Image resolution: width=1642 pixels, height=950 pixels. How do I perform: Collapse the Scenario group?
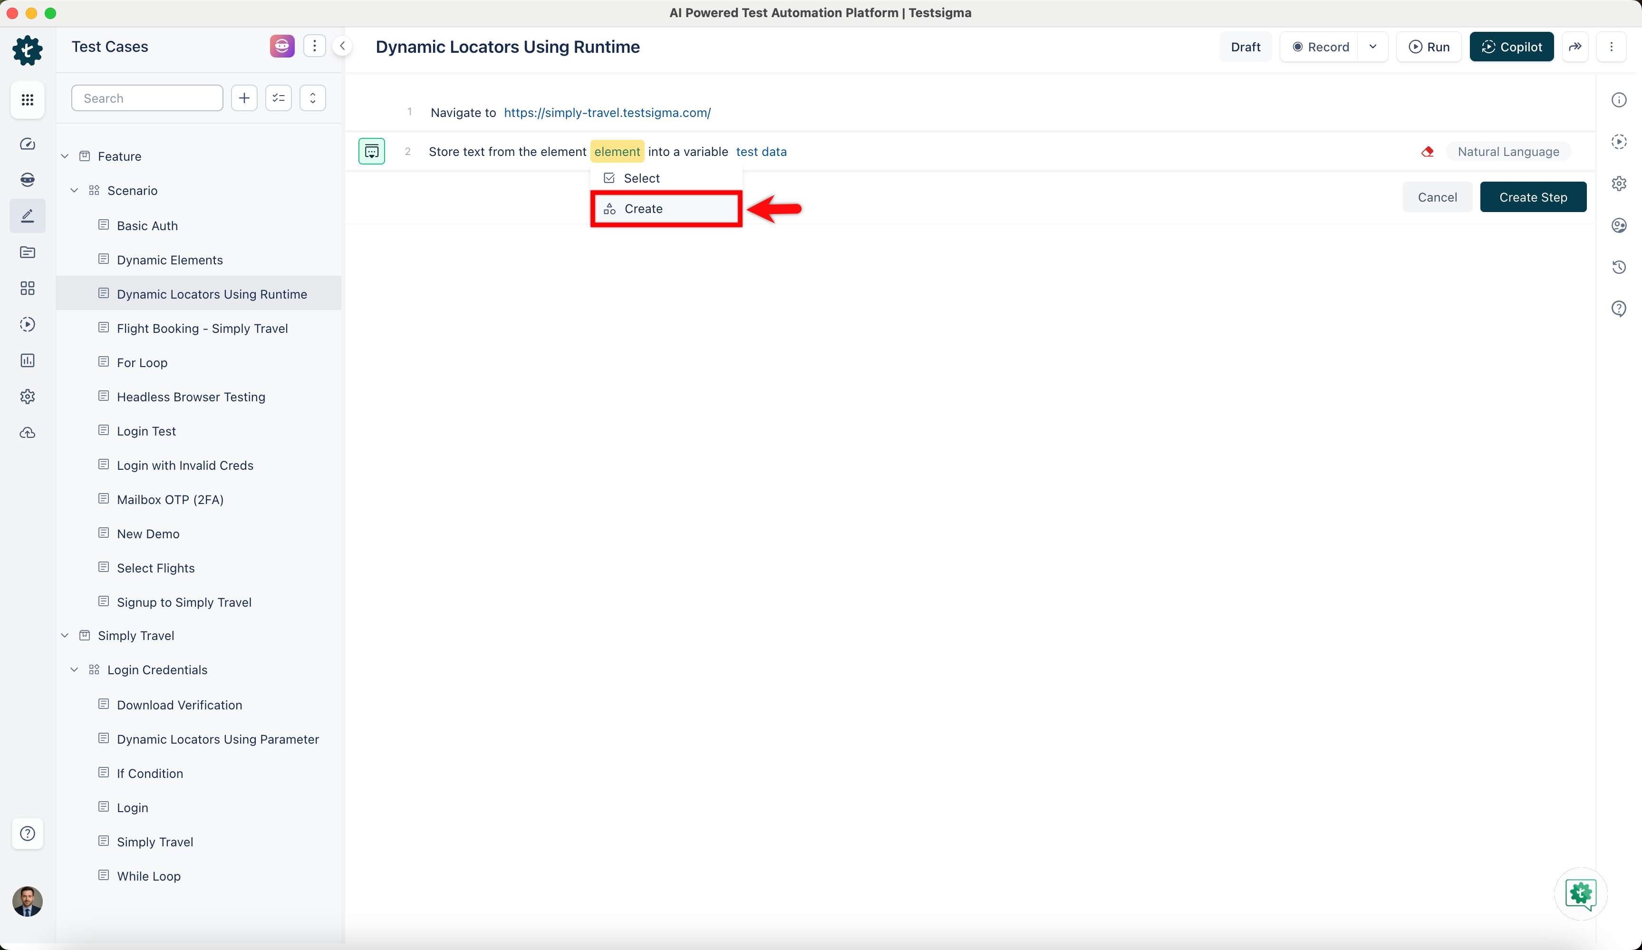(x=74, y=191)
